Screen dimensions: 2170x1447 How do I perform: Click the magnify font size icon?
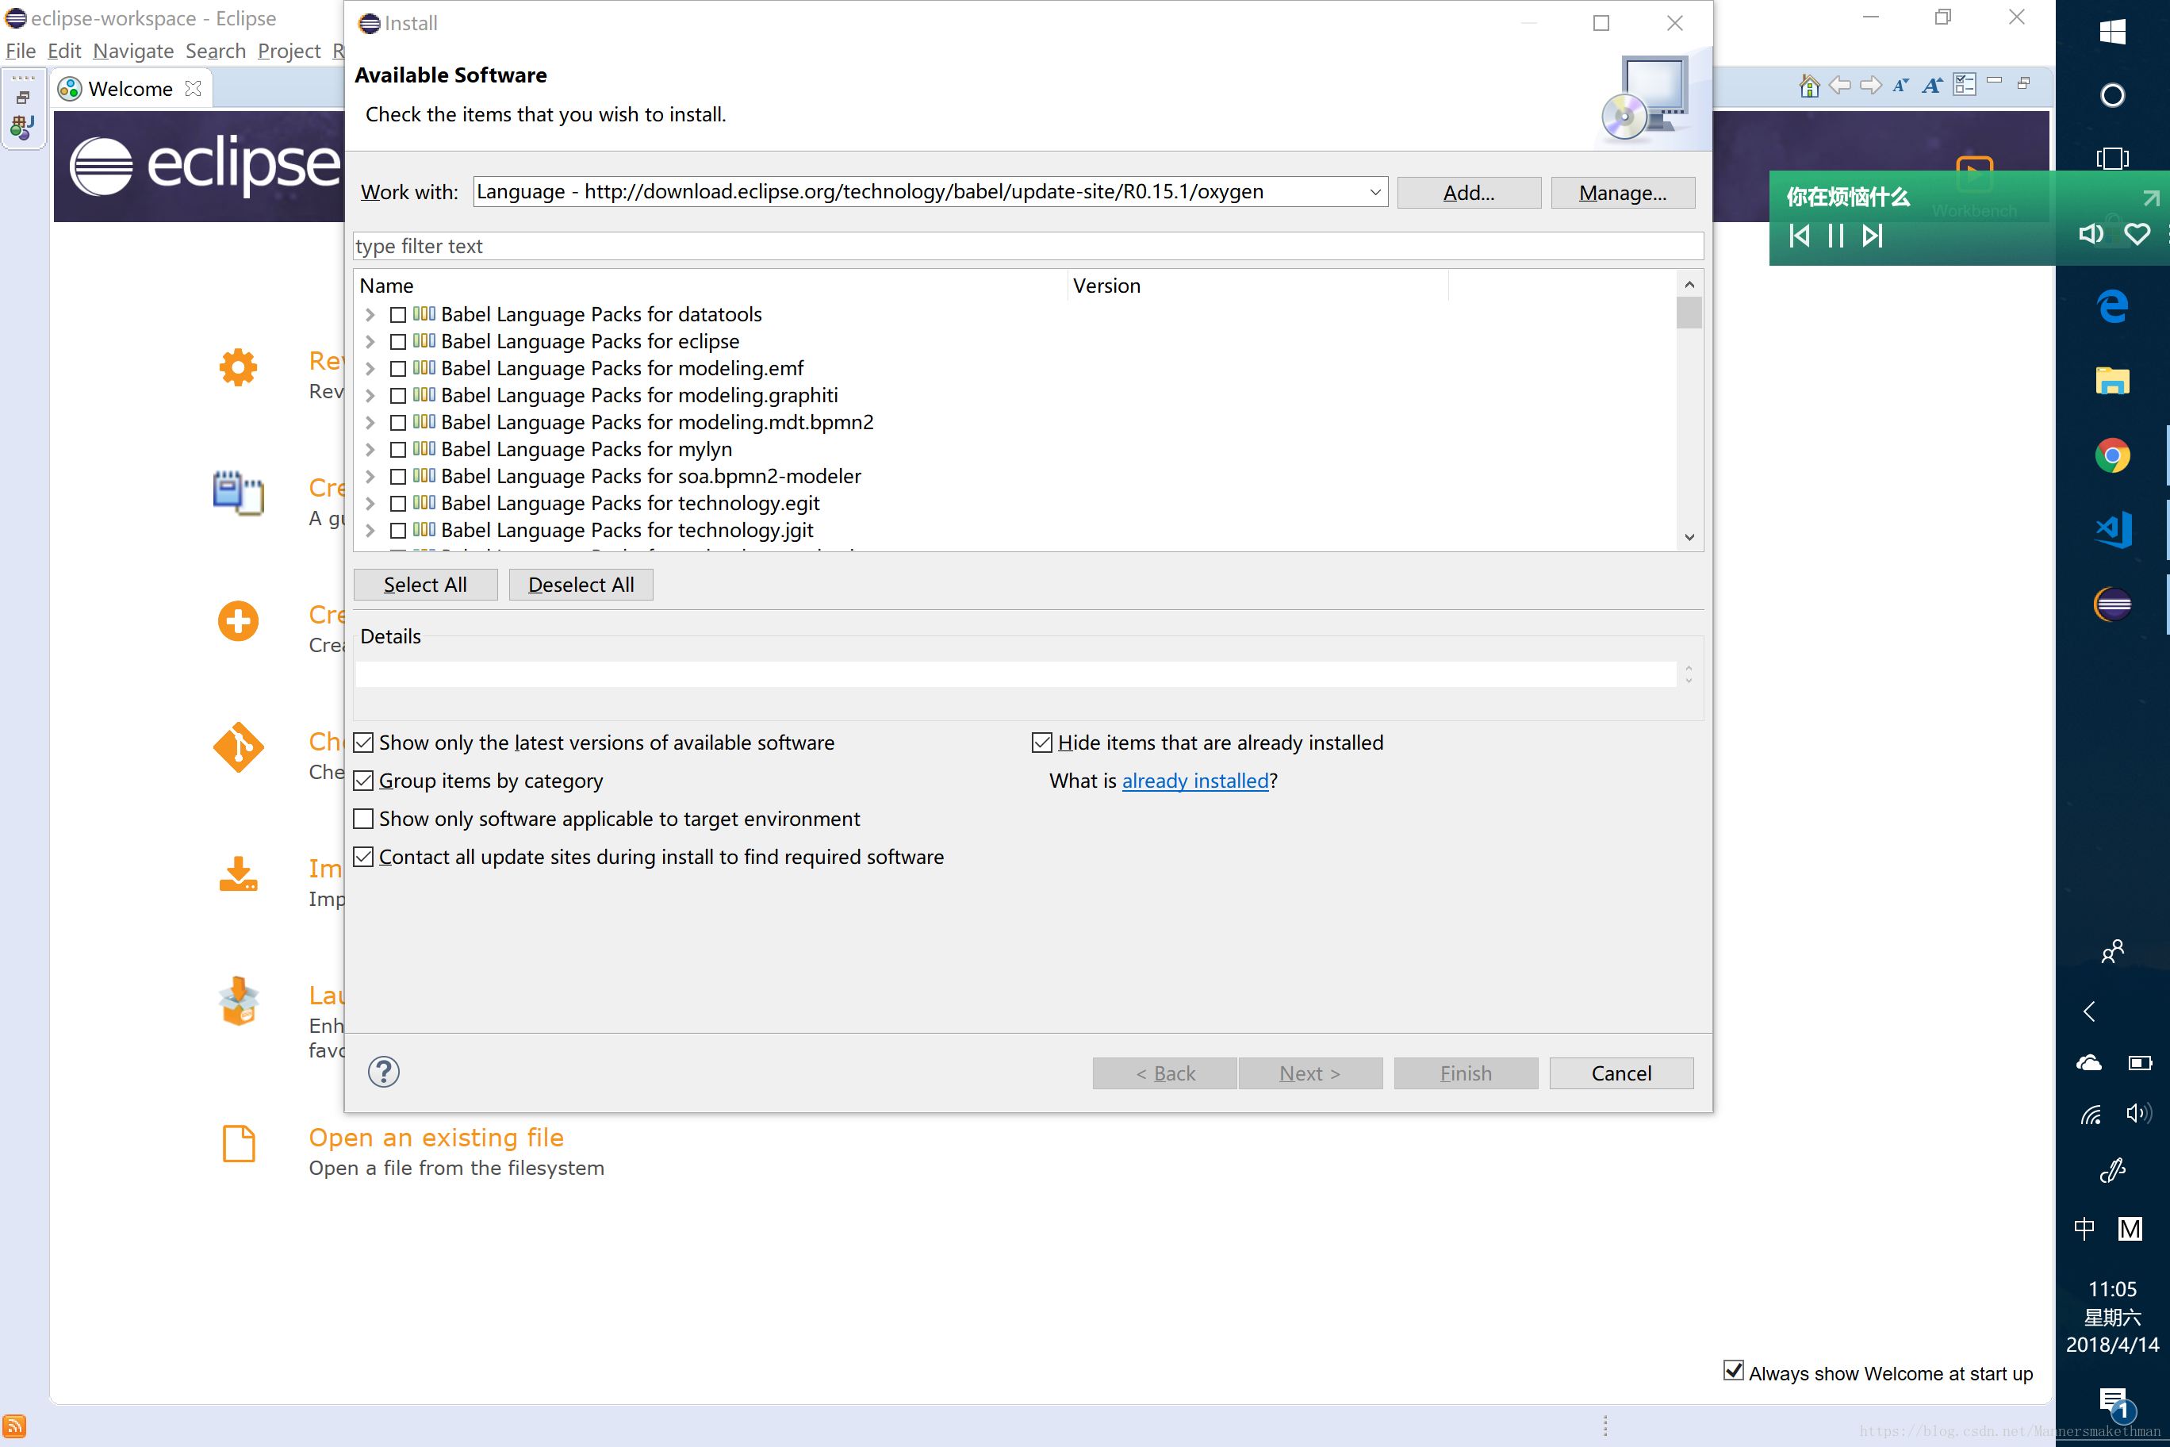pos(1932,86)
